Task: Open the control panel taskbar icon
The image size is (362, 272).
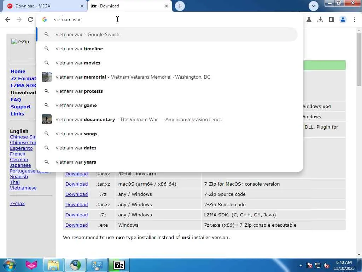Action: pos(97,265)
